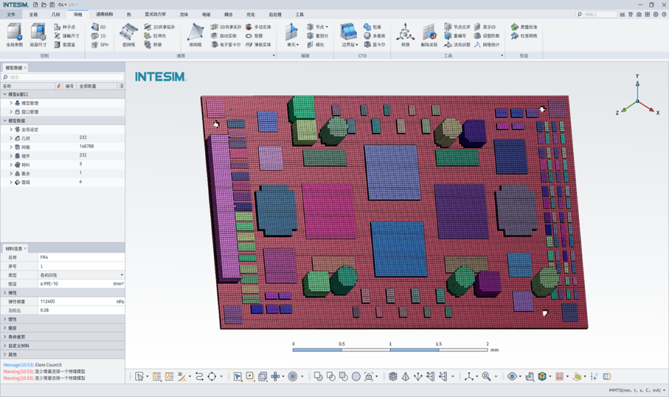Close the 模型数据 panel tab
The image size is (669, 397).
tap(25, 68)
